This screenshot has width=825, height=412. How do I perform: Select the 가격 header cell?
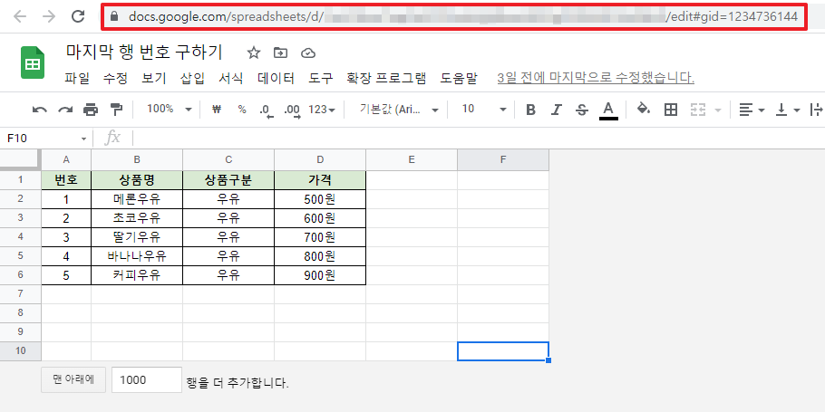(x=320, y=180)
